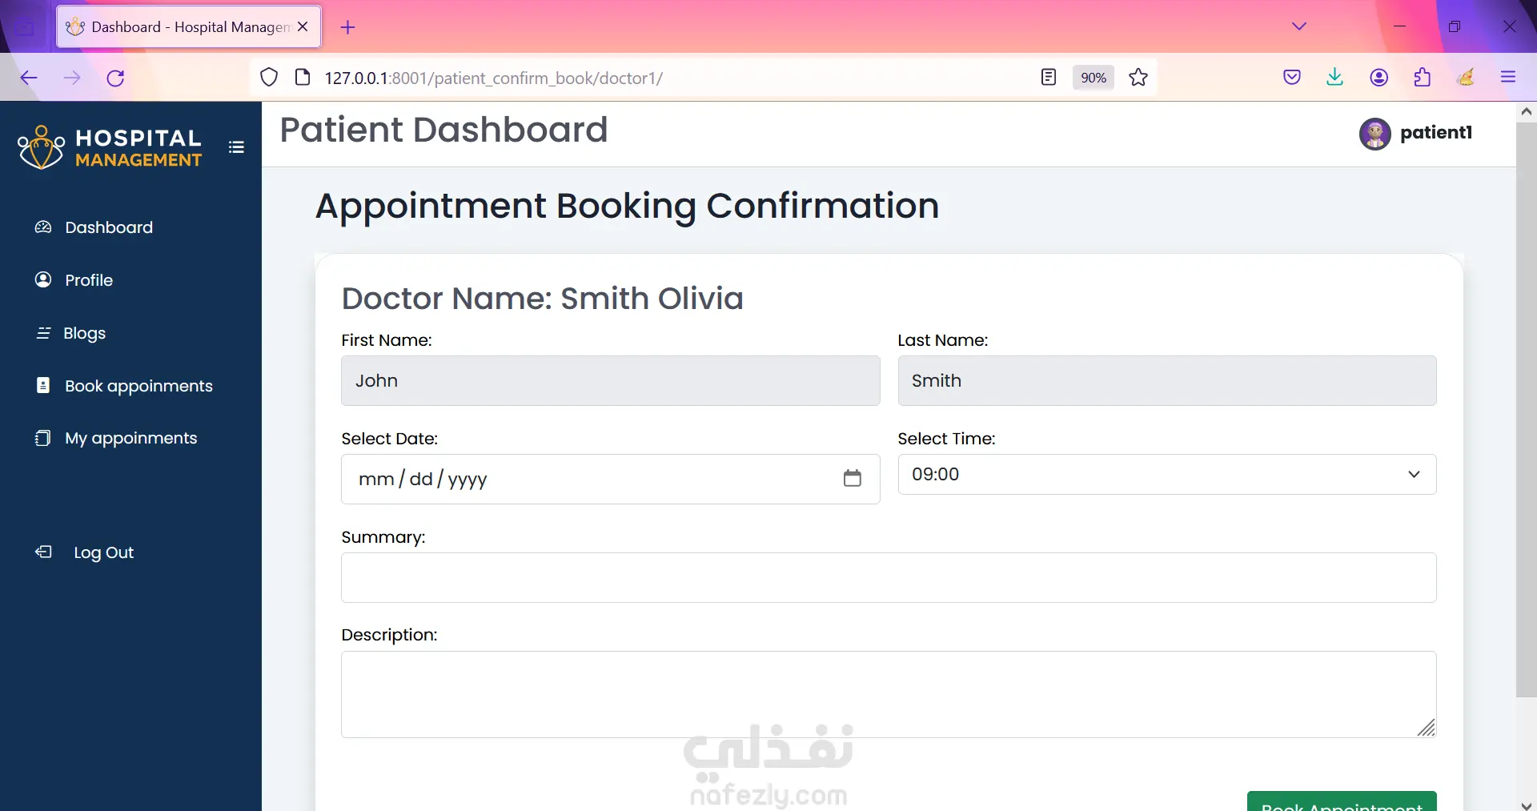The height and width of the screenshot is (811, 1537).
Task: Reload the current page
Action: coord(115,78)
